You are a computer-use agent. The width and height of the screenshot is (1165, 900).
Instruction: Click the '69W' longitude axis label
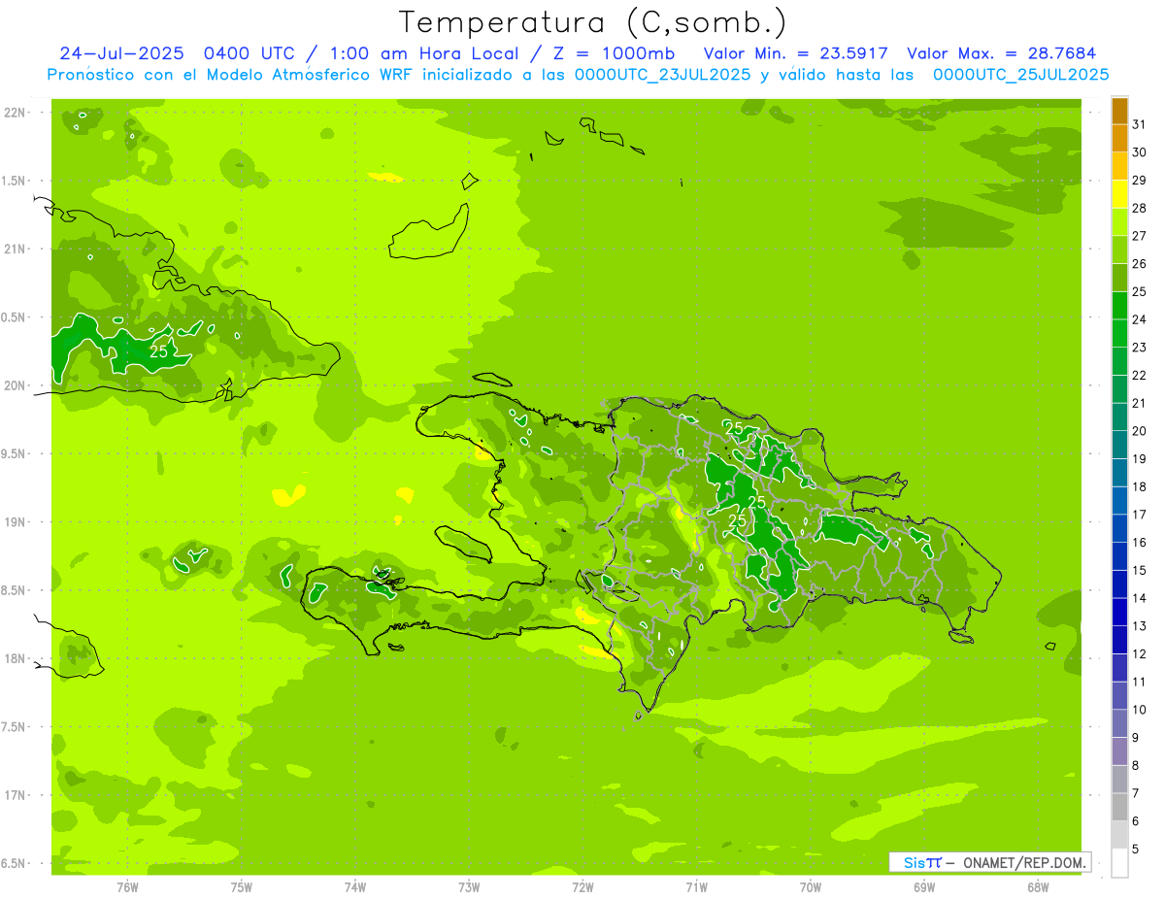924,886
